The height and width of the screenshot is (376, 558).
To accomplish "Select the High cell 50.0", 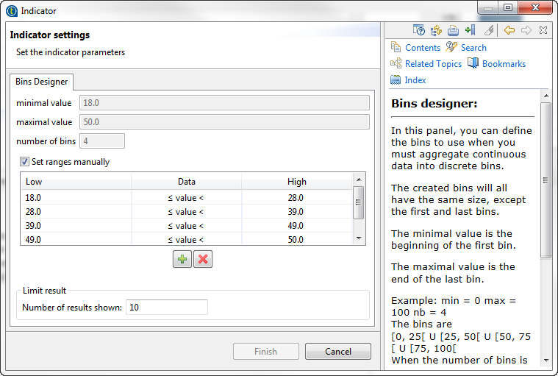I will [296, 240].
